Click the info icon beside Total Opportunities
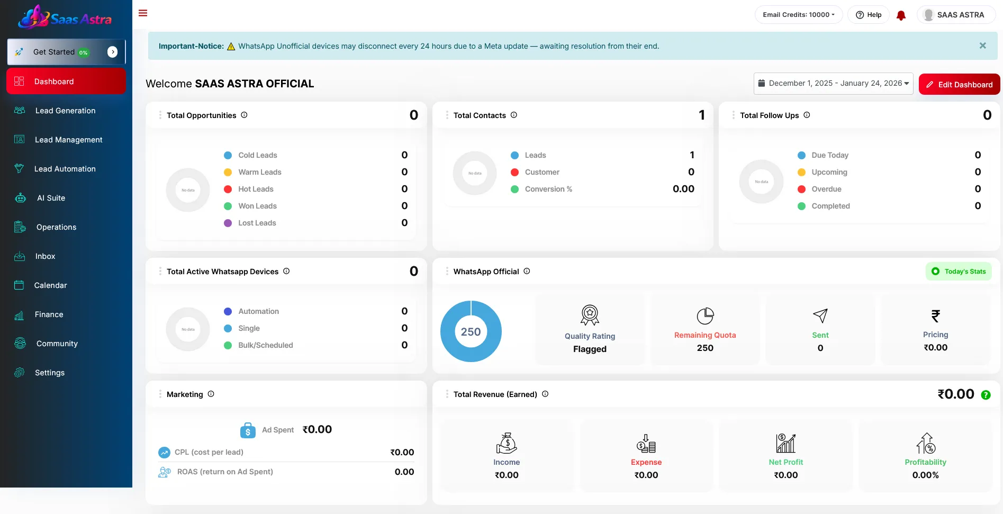1003x514 pixels. pos(244,115)
